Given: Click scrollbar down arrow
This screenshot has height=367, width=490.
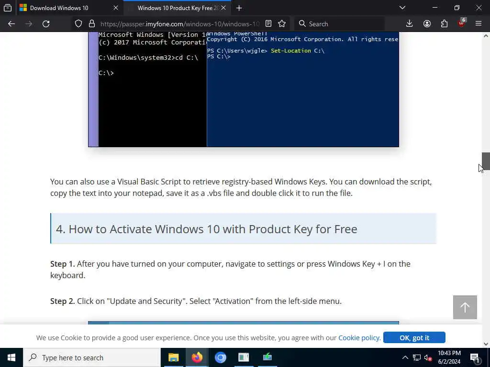Looking at the screenshot, I should [486, 344].
